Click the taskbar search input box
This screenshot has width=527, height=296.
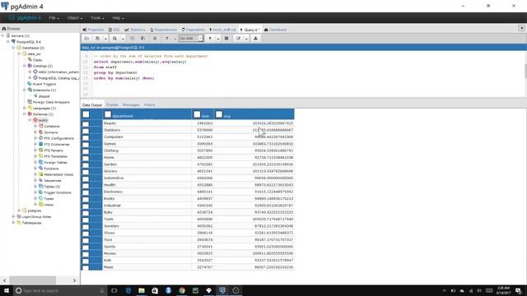click(x=60, y=290)
